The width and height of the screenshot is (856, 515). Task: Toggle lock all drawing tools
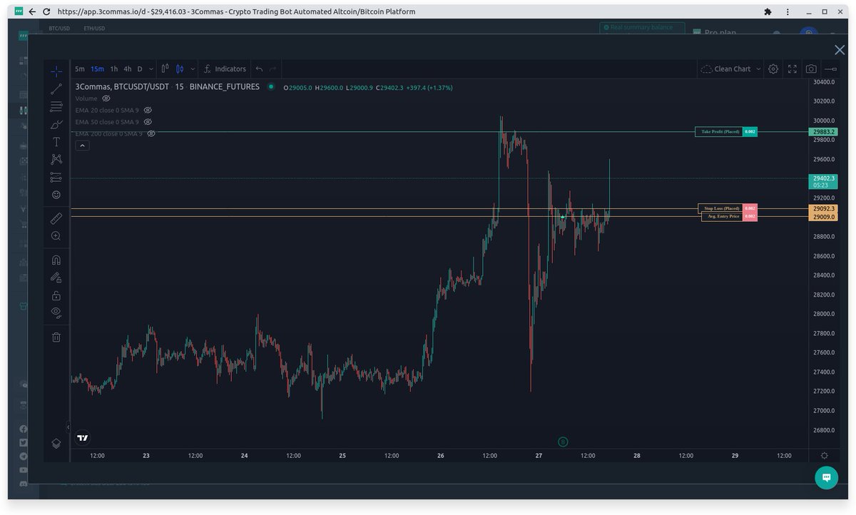coord(56,295)
